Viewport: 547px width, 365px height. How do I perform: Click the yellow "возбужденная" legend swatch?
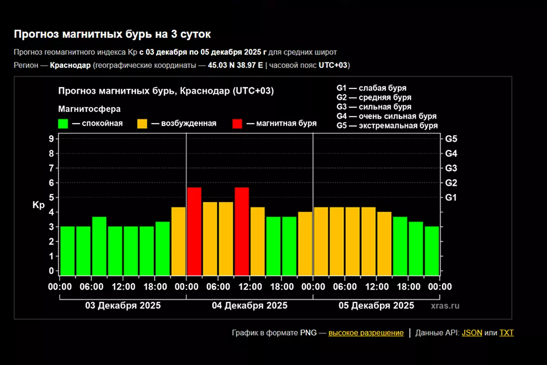tap(142, 124)
